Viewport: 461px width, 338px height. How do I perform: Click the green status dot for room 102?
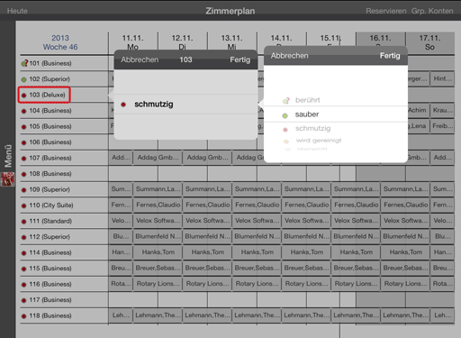point(23,79)
